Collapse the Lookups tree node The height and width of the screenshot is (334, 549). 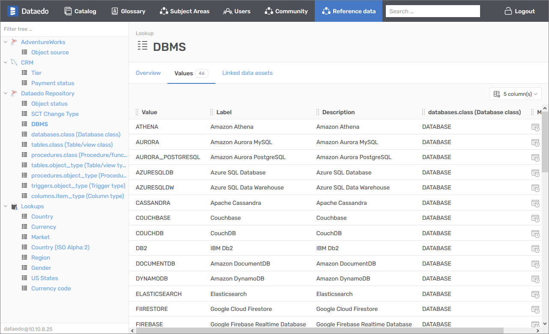point(6,206)
